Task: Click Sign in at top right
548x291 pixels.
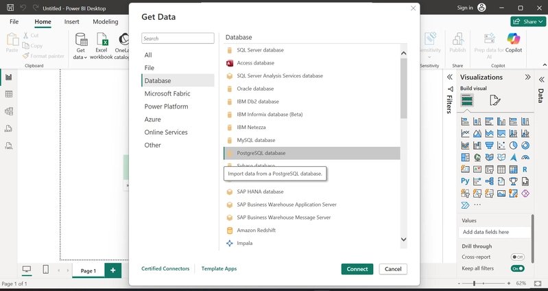Action: (465, 8)
